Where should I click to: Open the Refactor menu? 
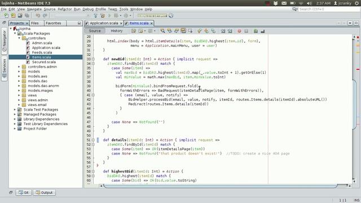click(65, 9)
